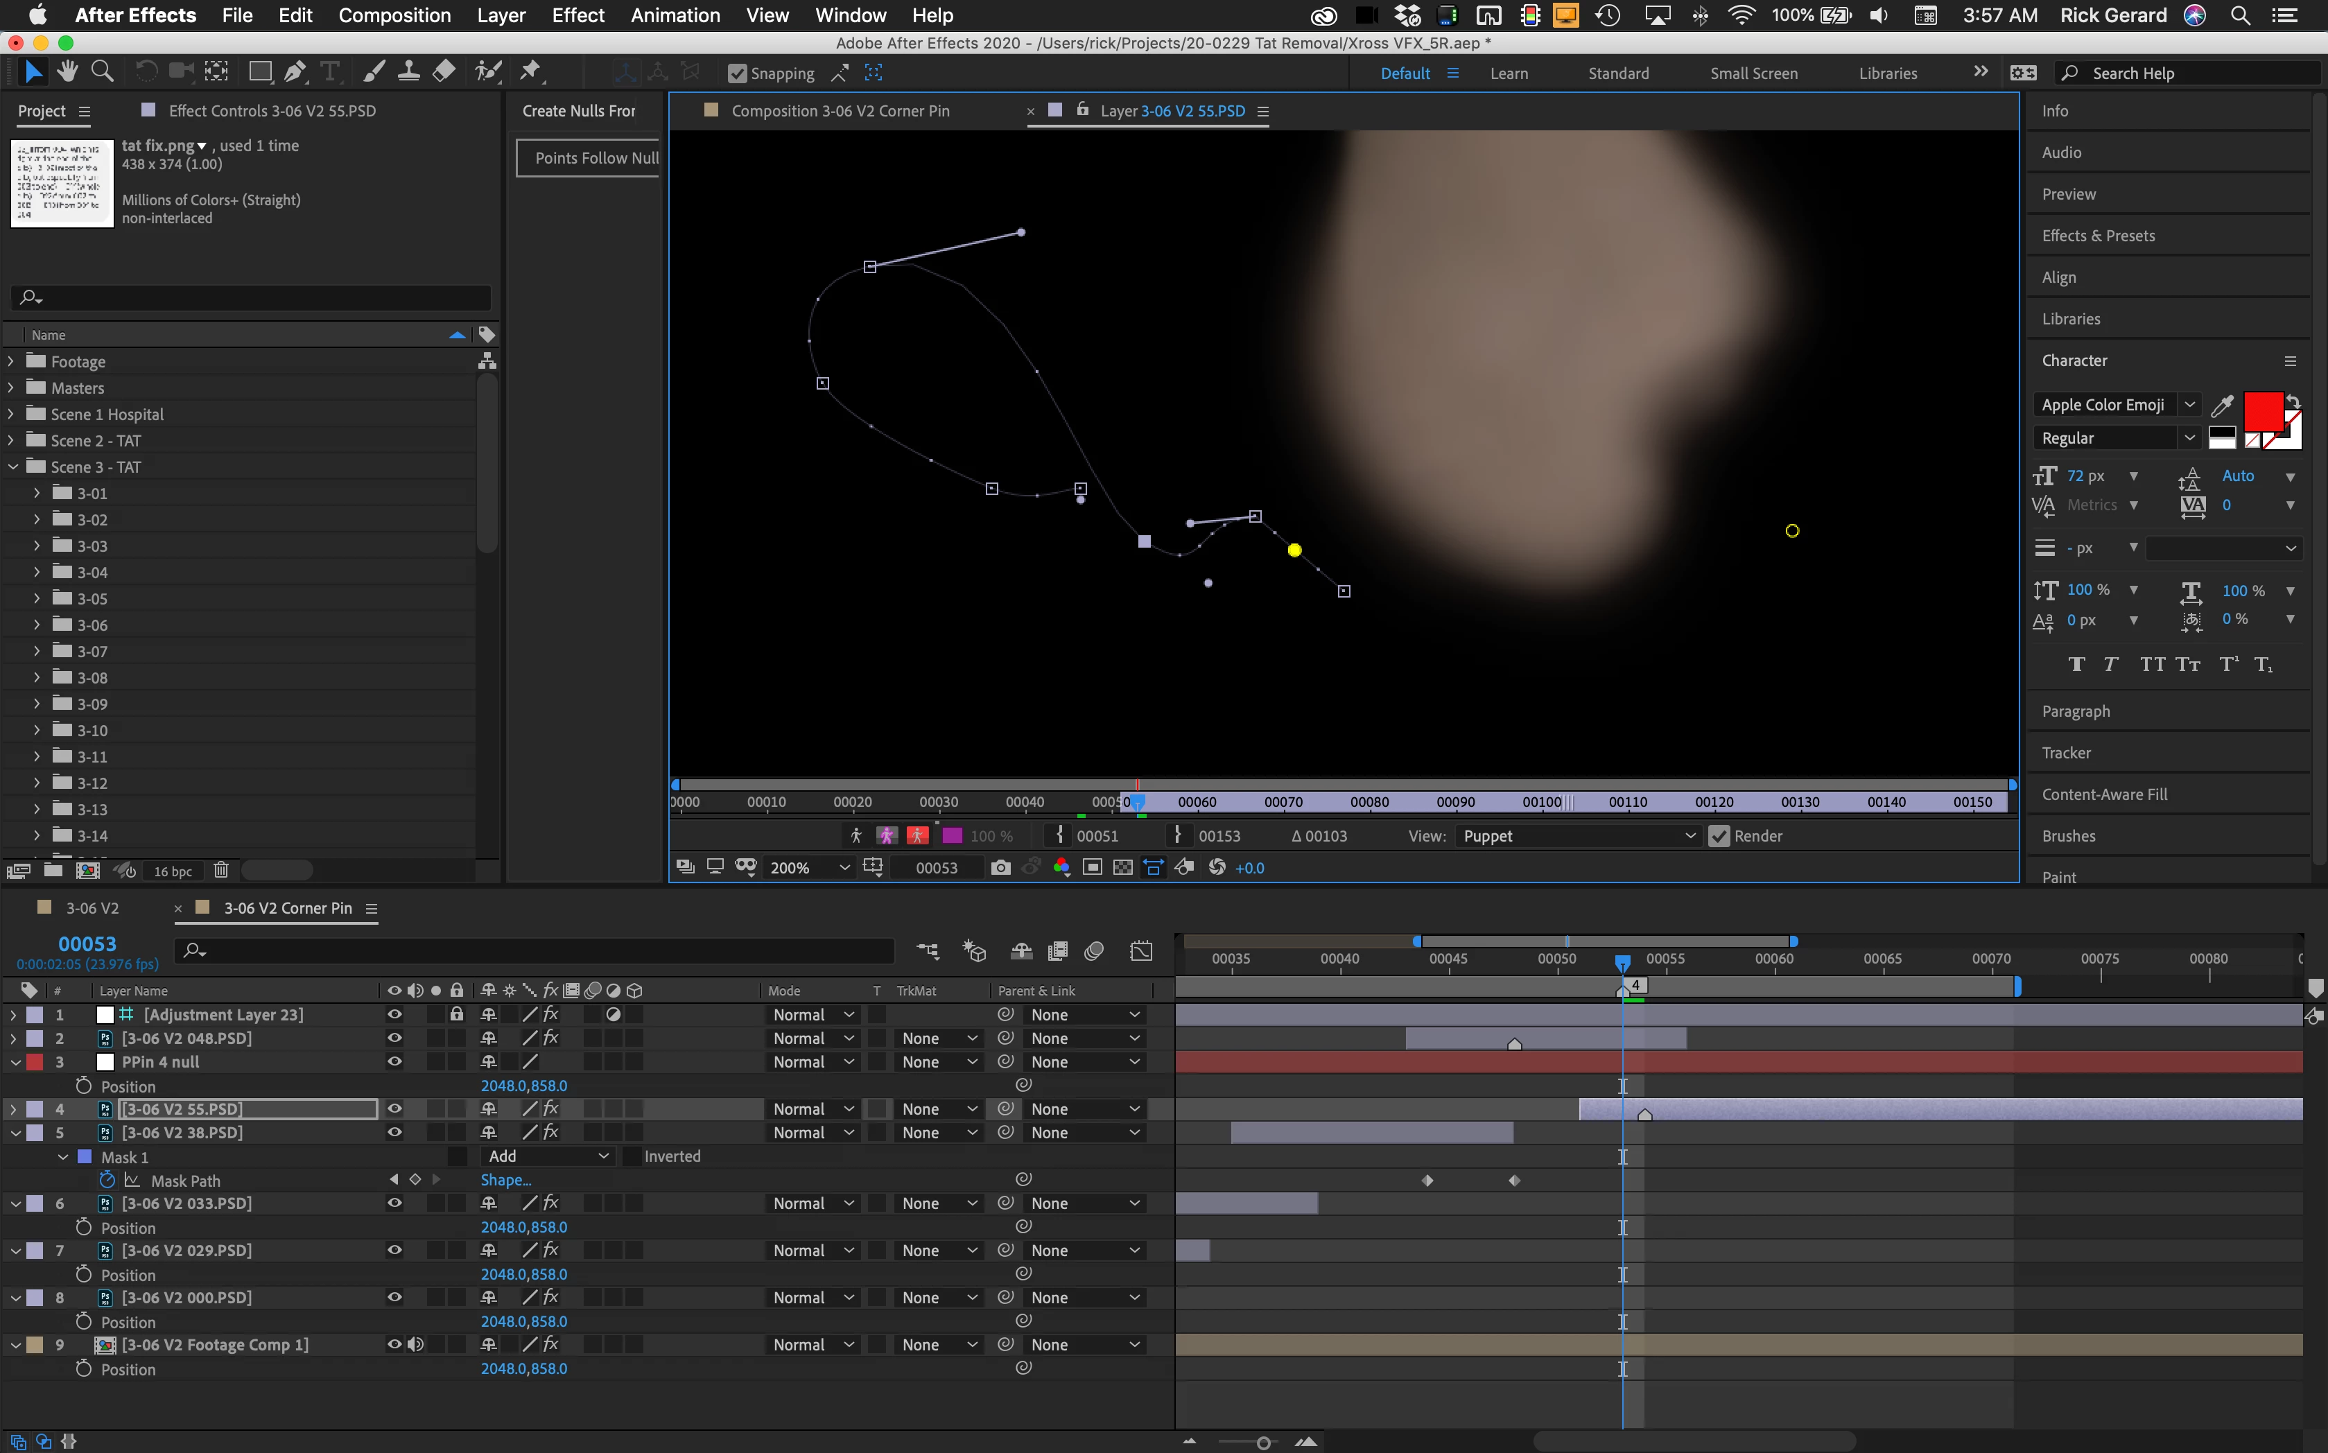
Task: Select the Type tool
Action: point(331,72)
